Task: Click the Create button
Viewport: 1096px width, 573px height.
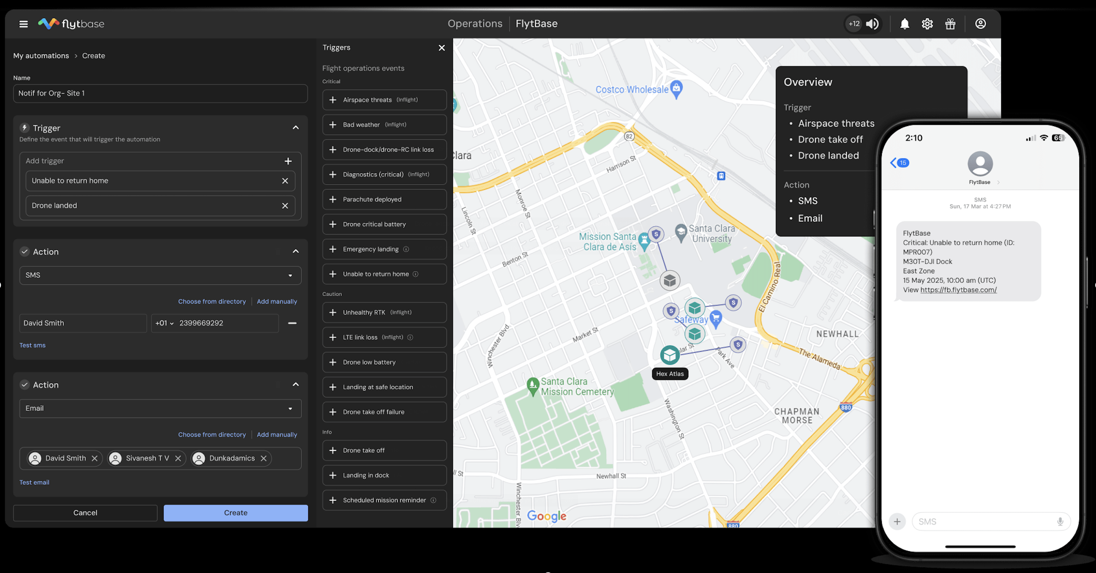Action: pos(235,512)
